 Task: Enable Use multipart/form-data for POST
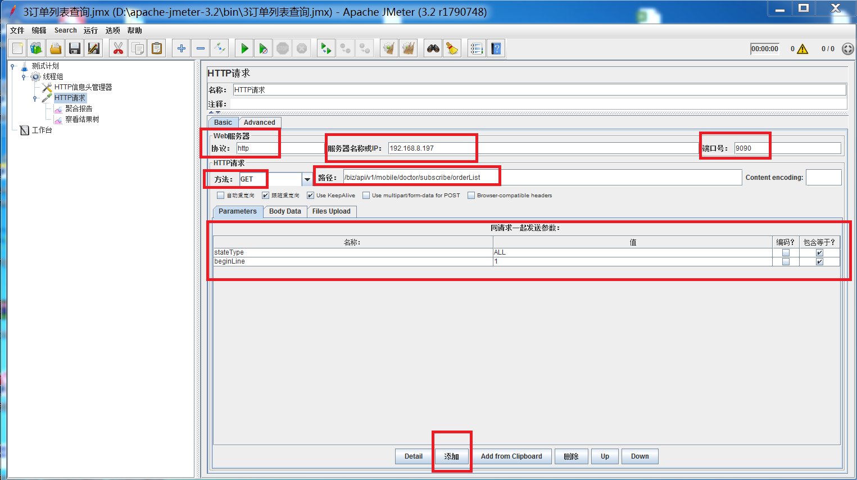pos(366,196)
